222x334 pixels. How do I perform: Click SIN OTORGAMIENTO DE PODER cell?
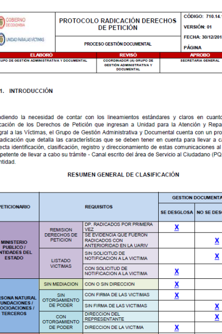[61, 300]
